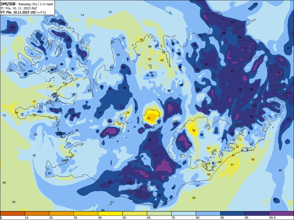Select the 10–20 orange legend swatch
The width and height of the screenshot is (294, 220).
pos(37,214)
